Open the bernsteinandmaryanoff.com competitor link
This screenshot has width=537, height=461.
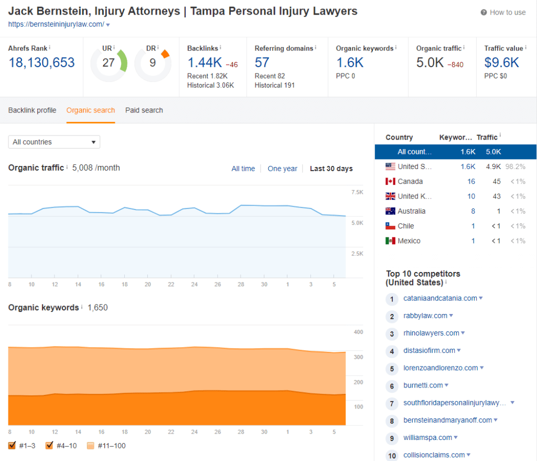(448, 420)
